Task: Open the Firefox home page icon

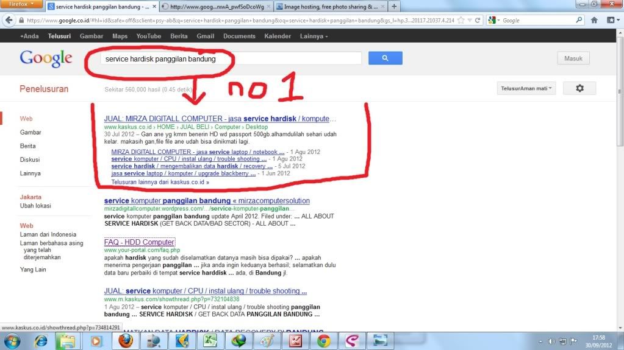Action: tap(594, 20)
